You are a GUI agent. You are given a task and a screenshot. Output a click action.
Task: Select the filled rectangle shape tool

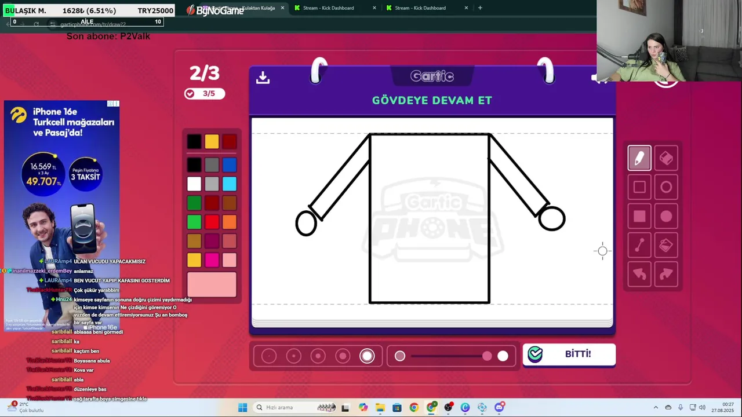point(639,216)
